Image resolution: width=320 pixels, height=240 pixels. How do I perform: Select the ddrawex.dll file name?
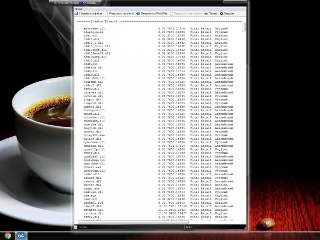[x=93, y=92]
